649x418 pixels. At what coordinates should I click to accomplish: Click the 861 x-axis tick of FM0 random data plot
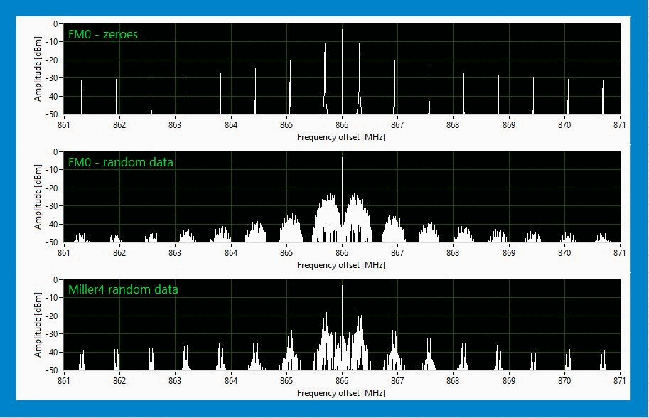[64, 253]
